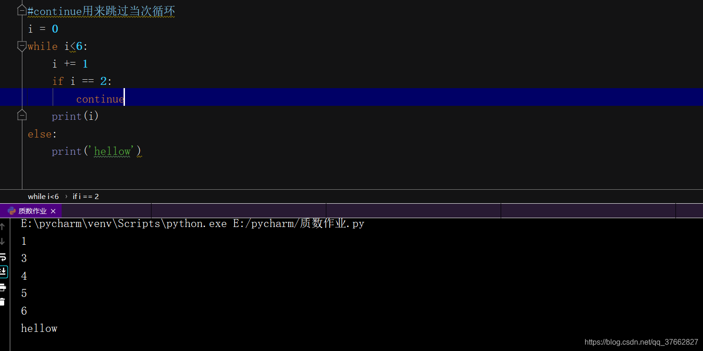This screenshot has width=703, height=351.
Task: Click the 'while i<6' breadcrumb
Action: 43,196
